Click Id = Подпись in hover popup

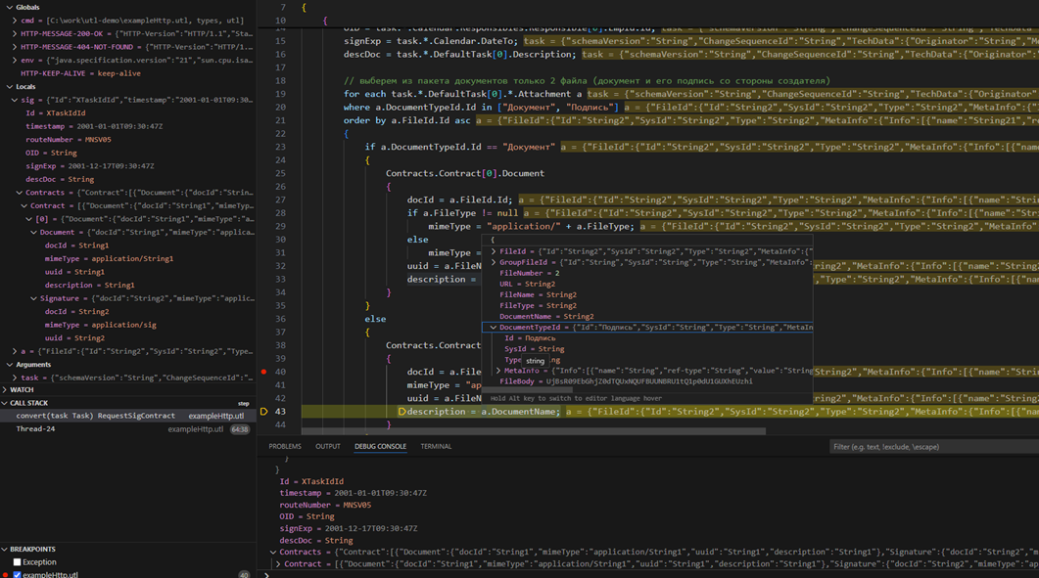[x=530, y=338]
